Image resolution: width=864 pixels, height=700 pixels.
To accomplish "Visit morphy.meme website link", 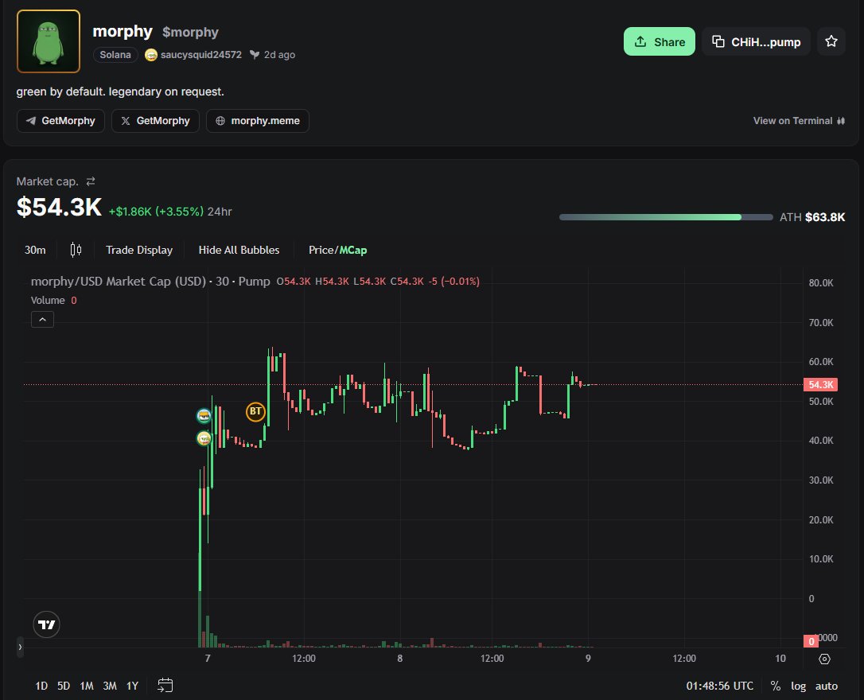I will click(257, 121).
